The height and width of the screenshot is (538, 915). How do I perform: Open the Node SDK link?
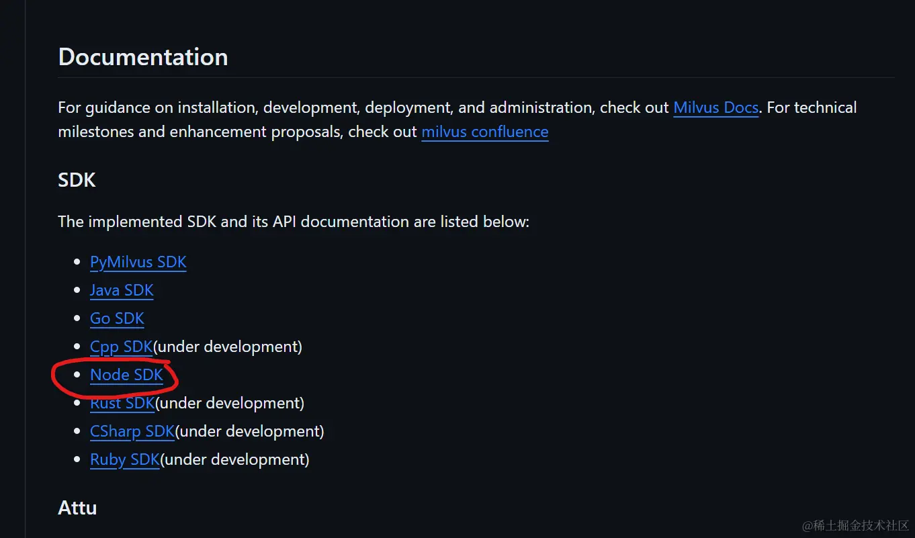tap(126, 375)
